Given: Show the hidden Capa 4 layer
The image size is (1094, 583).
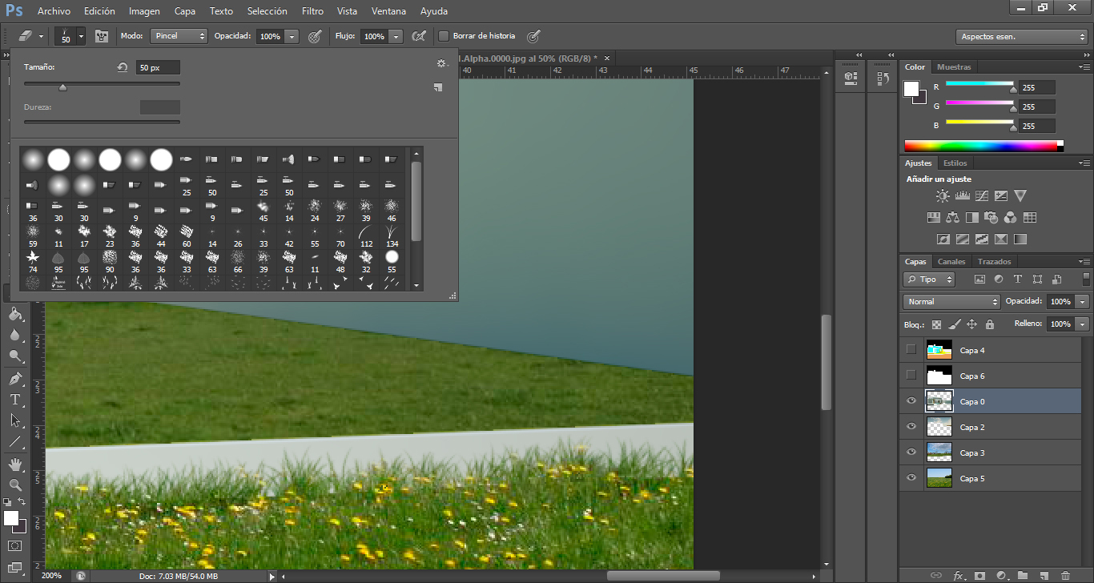Looking at the screenshot, I should (x=911, y=350).
